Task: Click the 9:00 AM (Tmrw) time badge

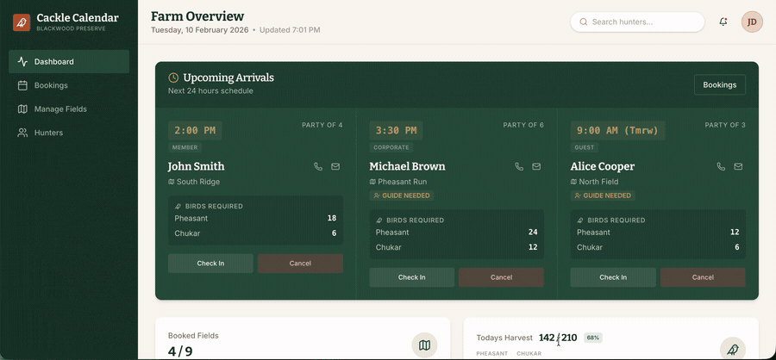Action: [617, 131]
